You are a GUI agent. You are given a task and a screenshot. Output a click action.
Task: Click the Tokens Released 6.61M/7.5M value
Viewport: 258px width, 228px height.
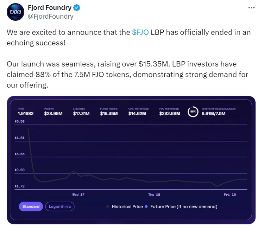(x=213, y=113)
